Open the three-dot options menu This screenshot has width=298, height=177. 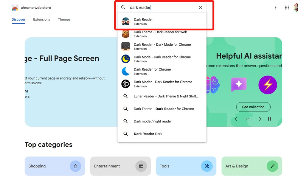click(276, 7)
